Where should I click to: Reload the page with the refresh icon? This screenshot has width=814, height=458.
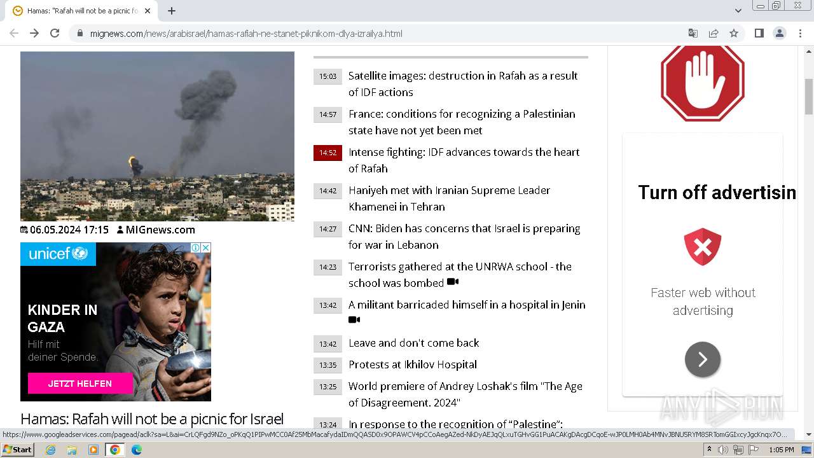55,33
